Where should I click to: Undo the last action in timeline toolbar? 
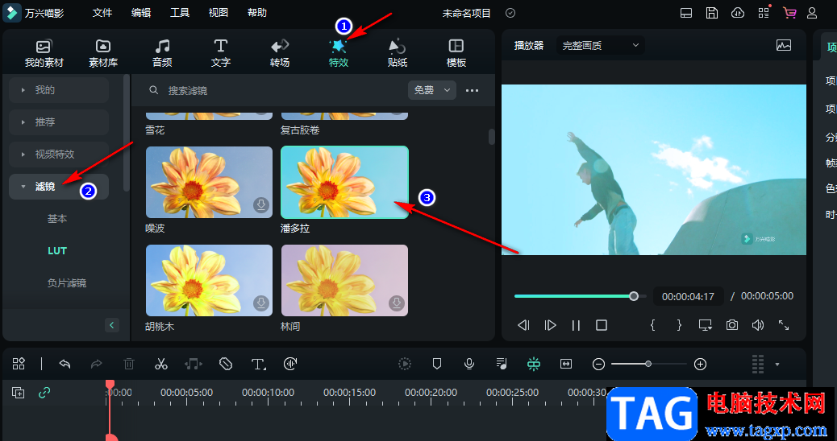(65, 364)
